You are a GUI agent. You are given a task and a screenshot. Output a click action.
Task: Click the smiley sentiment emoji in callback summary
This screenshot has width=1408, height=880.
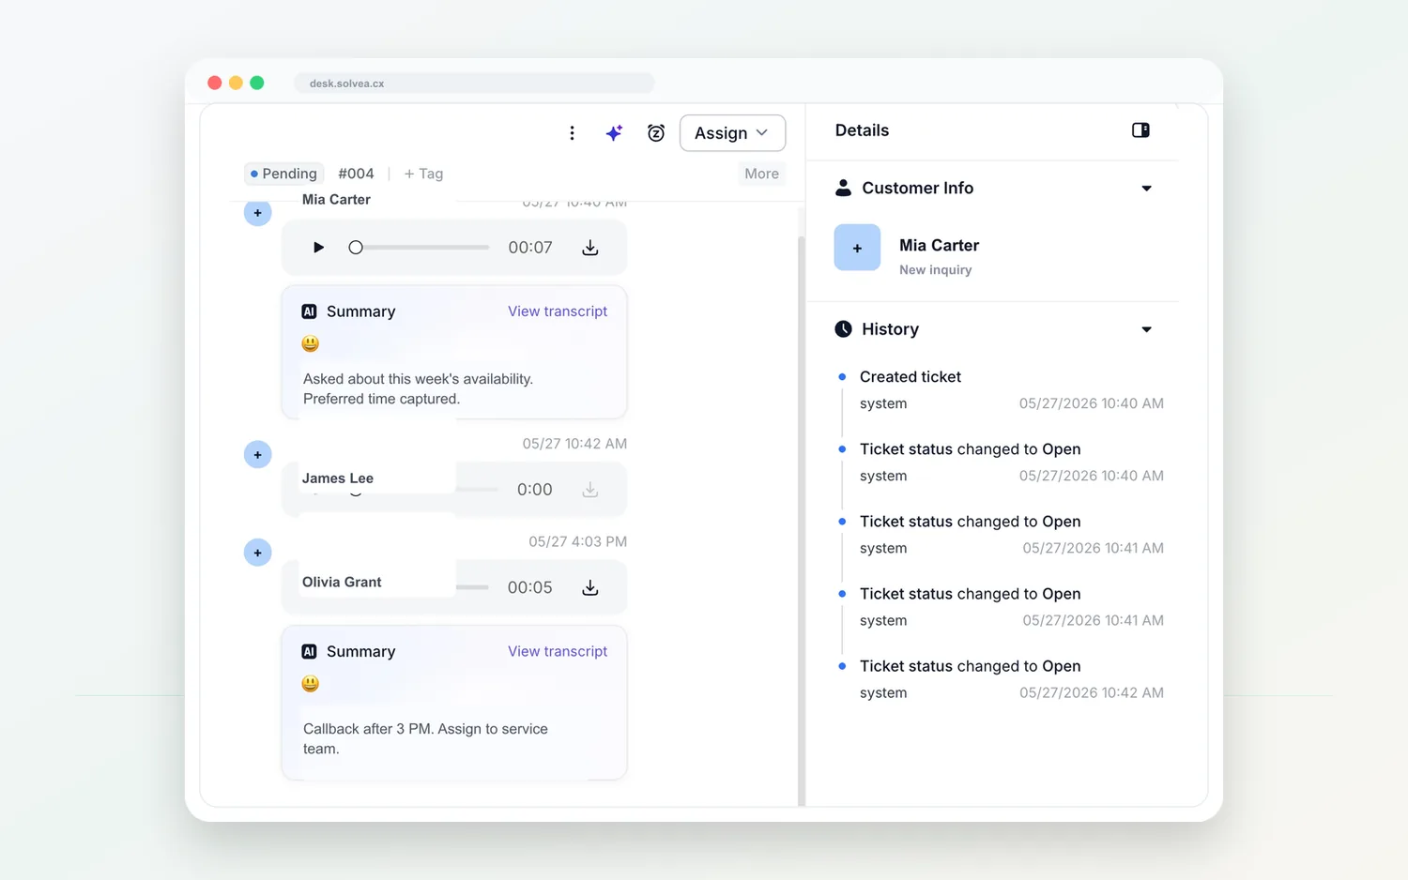click(x=311, y=684)
